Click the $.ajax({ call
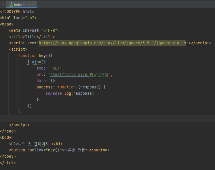215x170 pixels. [x=37, y=62]
